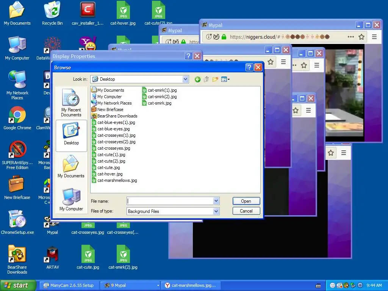Select New Briefcase desktop icon
Viewport: 388px width, 291px height.
point(17,188)
